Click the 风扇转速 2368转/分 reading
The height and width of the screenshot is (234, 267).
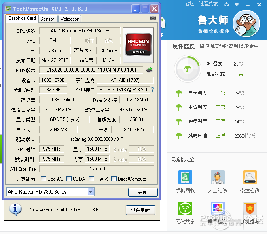(245, 136)
